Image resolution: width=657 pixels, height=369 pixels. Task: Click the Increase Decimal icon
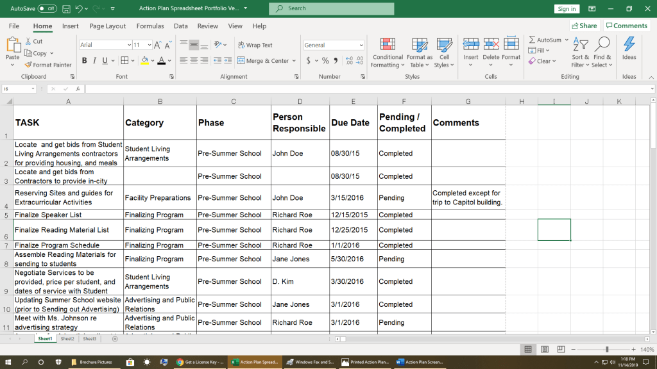tap(349, 61)
